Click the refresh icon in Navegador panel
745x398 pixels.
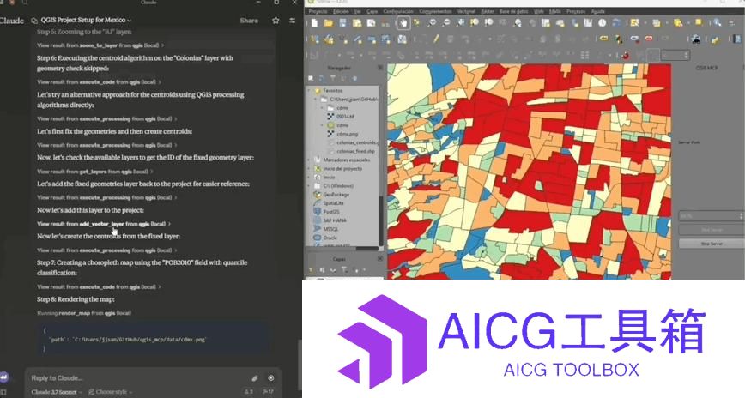322,78
